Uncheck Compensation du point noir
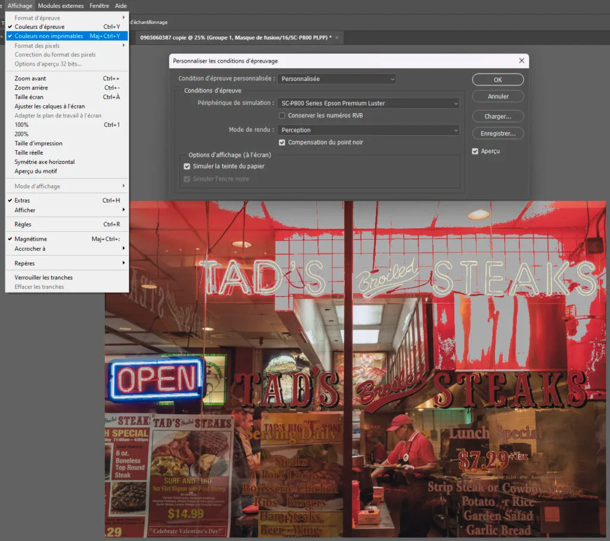 [x=282, y=142]
